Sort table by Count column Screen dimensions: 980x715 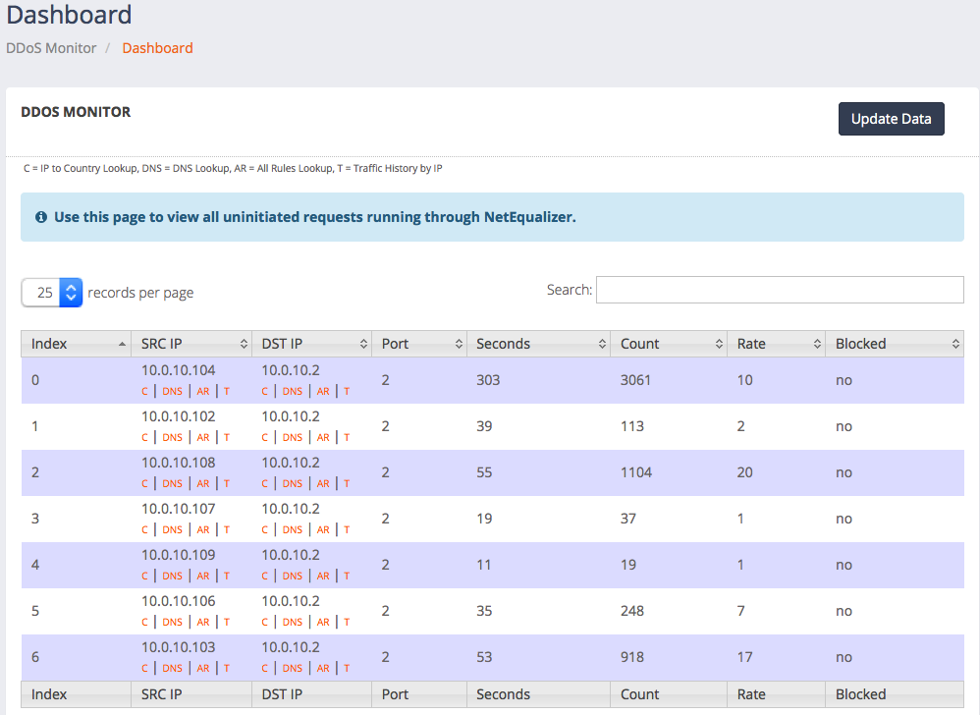coord(668,344)
